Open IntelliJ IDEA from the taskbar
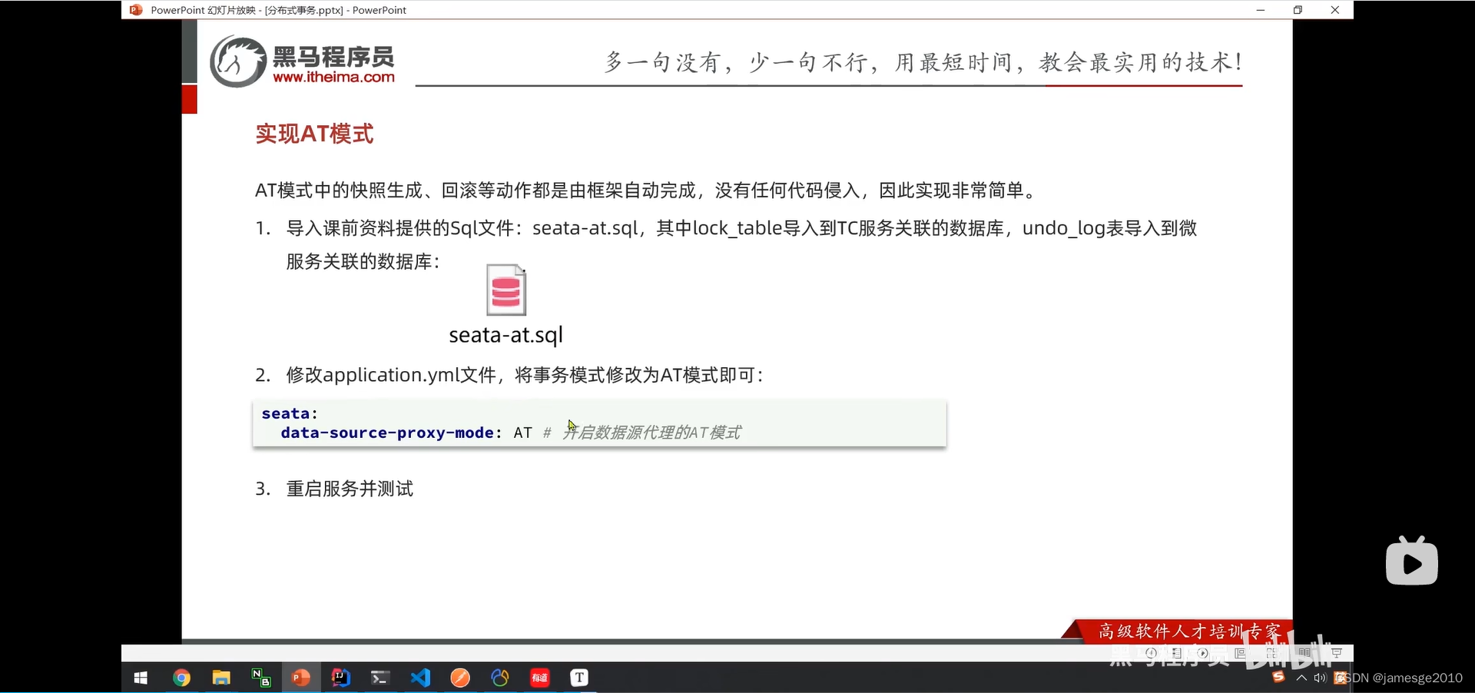Screen dimensions: 1475x693 (341, 678)
